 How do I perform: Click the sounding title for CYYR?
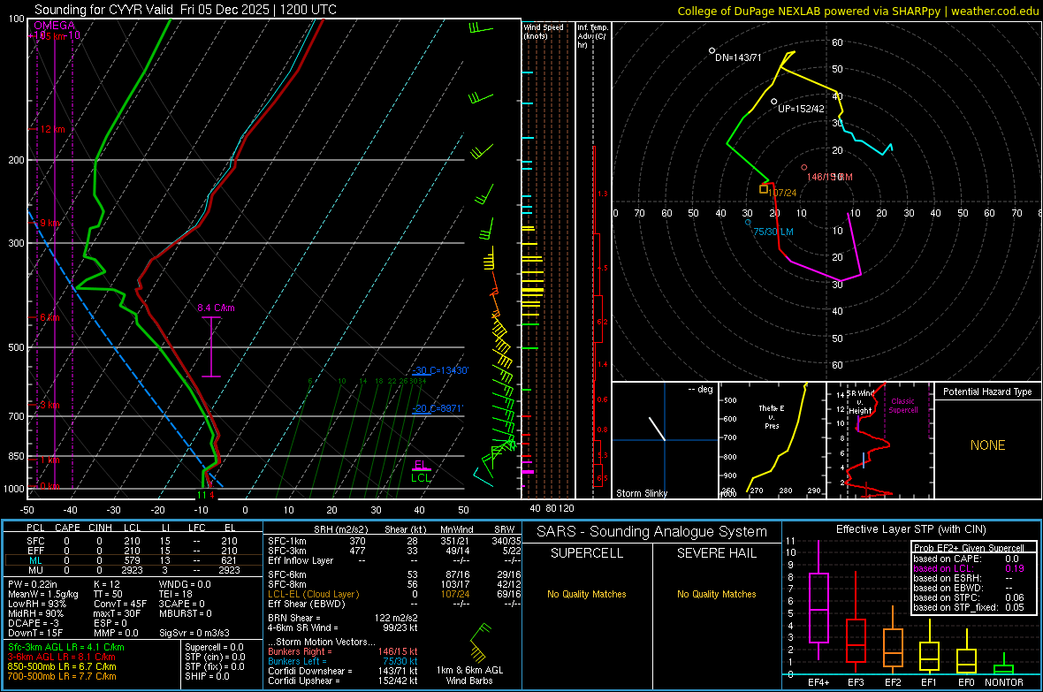(186, 10)
